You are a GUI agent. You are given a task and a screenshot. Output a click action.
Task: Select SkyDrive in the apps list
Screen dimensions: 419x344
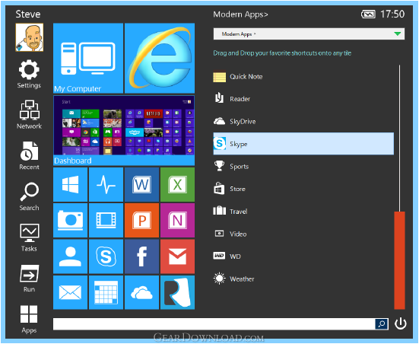coord(303,122)
